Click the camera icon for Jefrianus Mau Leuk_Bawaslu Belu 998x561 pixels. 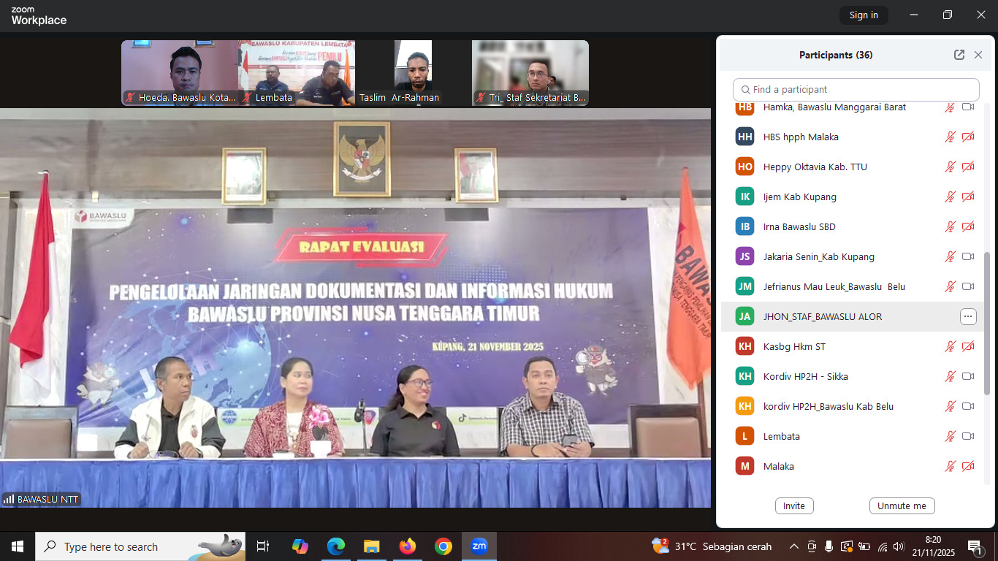(968, 286)
